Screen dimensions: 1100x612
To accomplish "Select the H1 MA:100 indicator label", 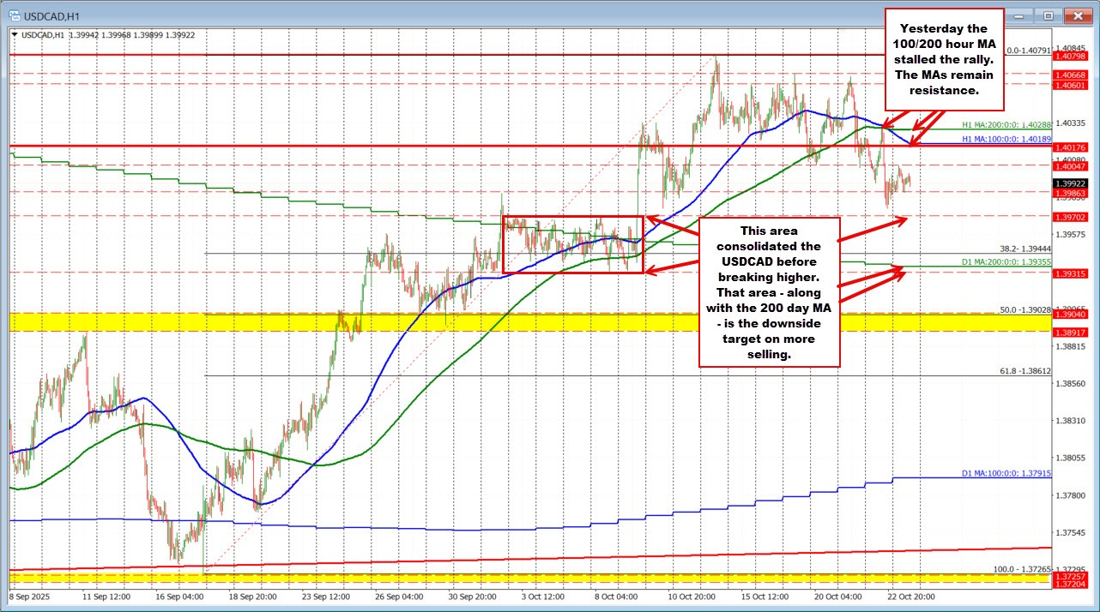I will (1006, 139).
